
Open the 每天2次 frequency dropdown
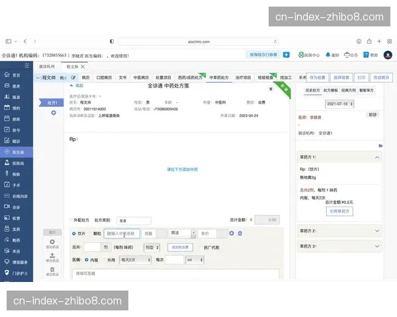pyautogui.click(x=136, y=260)
